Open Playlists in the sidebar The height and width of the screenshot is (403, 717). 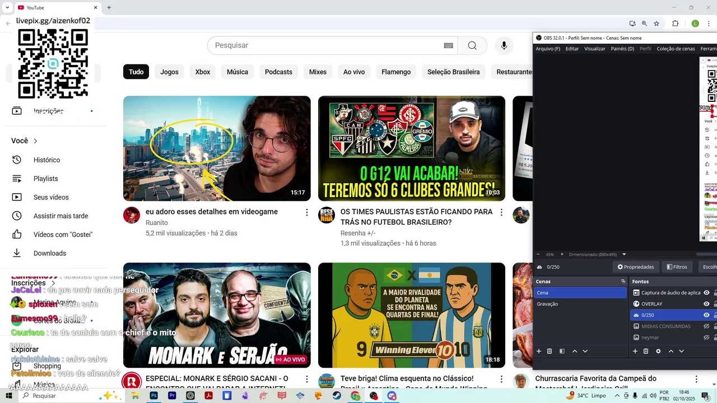(x=45, y=179)
